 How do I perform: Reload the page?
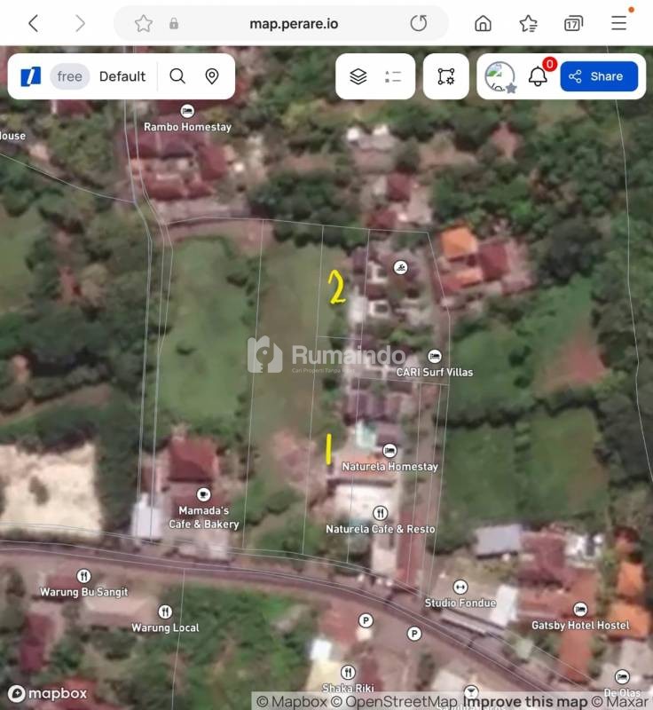click(419, 24)
